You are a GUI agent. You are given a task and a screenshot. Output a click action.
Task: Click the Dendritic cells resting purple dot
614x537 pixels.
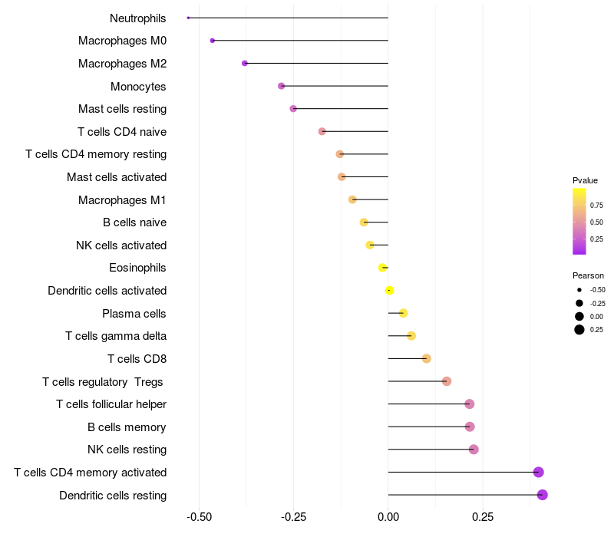(x=543, y=495)
